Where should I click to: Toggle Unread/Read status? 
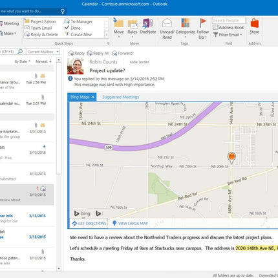167,29
